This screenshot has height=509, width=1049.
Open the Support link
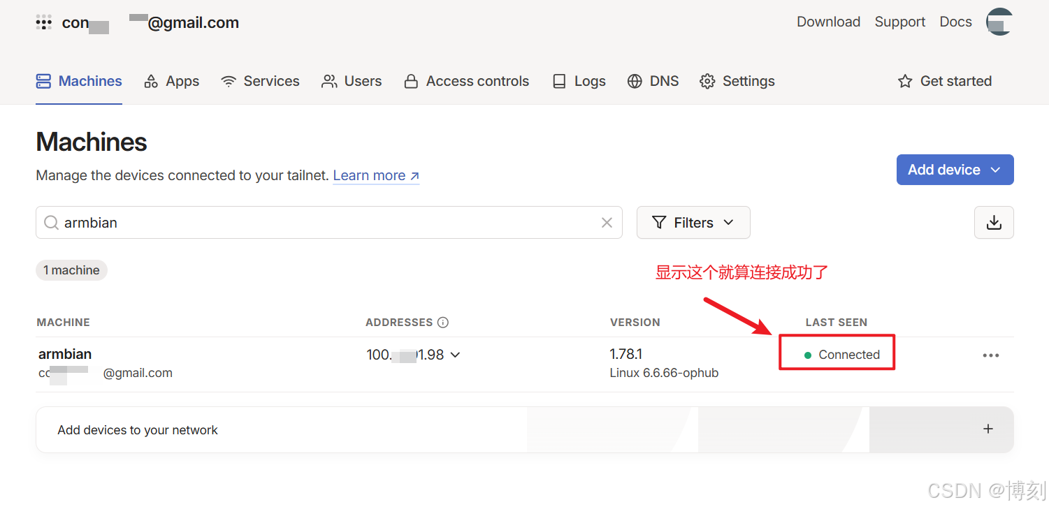[899, 22]
